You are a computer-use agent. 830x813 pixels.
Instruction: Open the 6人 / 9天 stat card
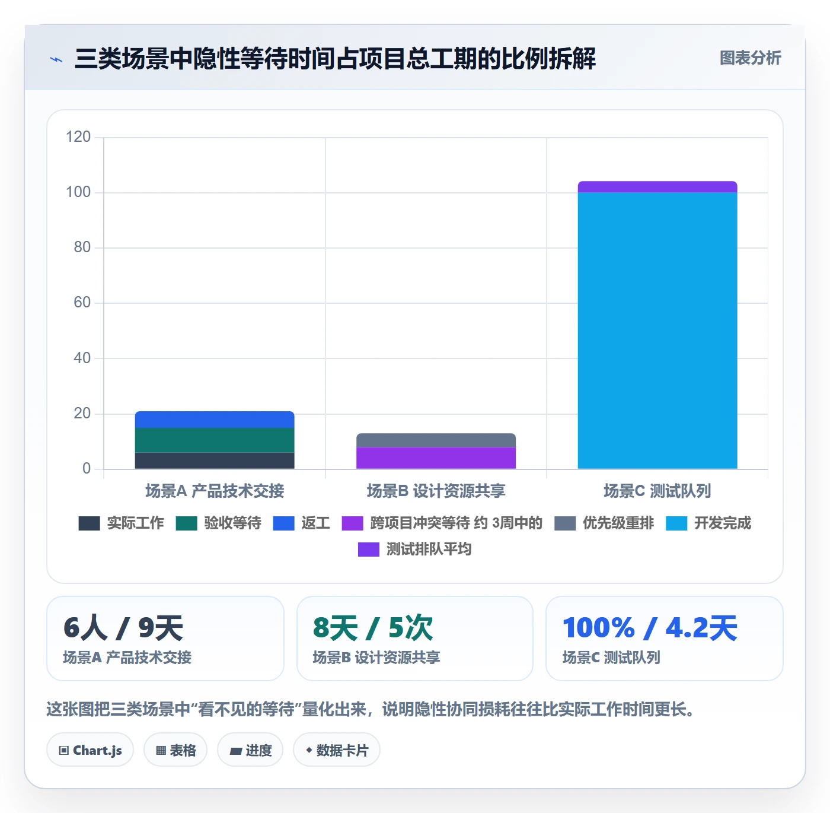point(165,639)
